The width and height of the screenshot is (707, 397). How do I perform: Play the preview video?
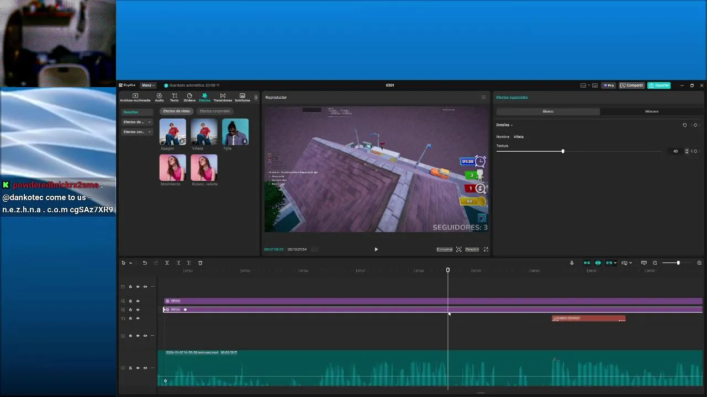[376, 249]
